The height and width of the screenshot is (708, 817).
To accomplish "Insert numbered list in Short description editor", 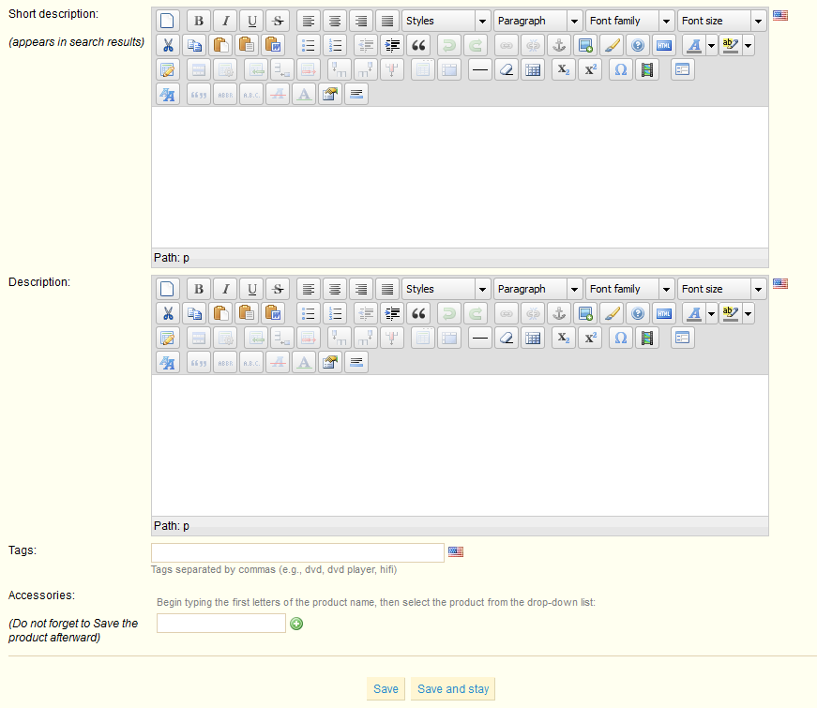I will [x=335, y=45].
